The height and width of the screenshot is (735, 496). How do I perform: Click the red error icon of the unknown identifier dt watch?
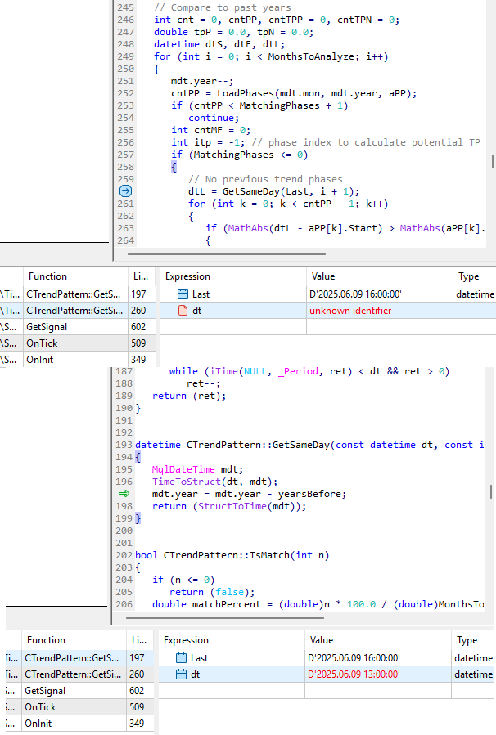coord(183,311)
